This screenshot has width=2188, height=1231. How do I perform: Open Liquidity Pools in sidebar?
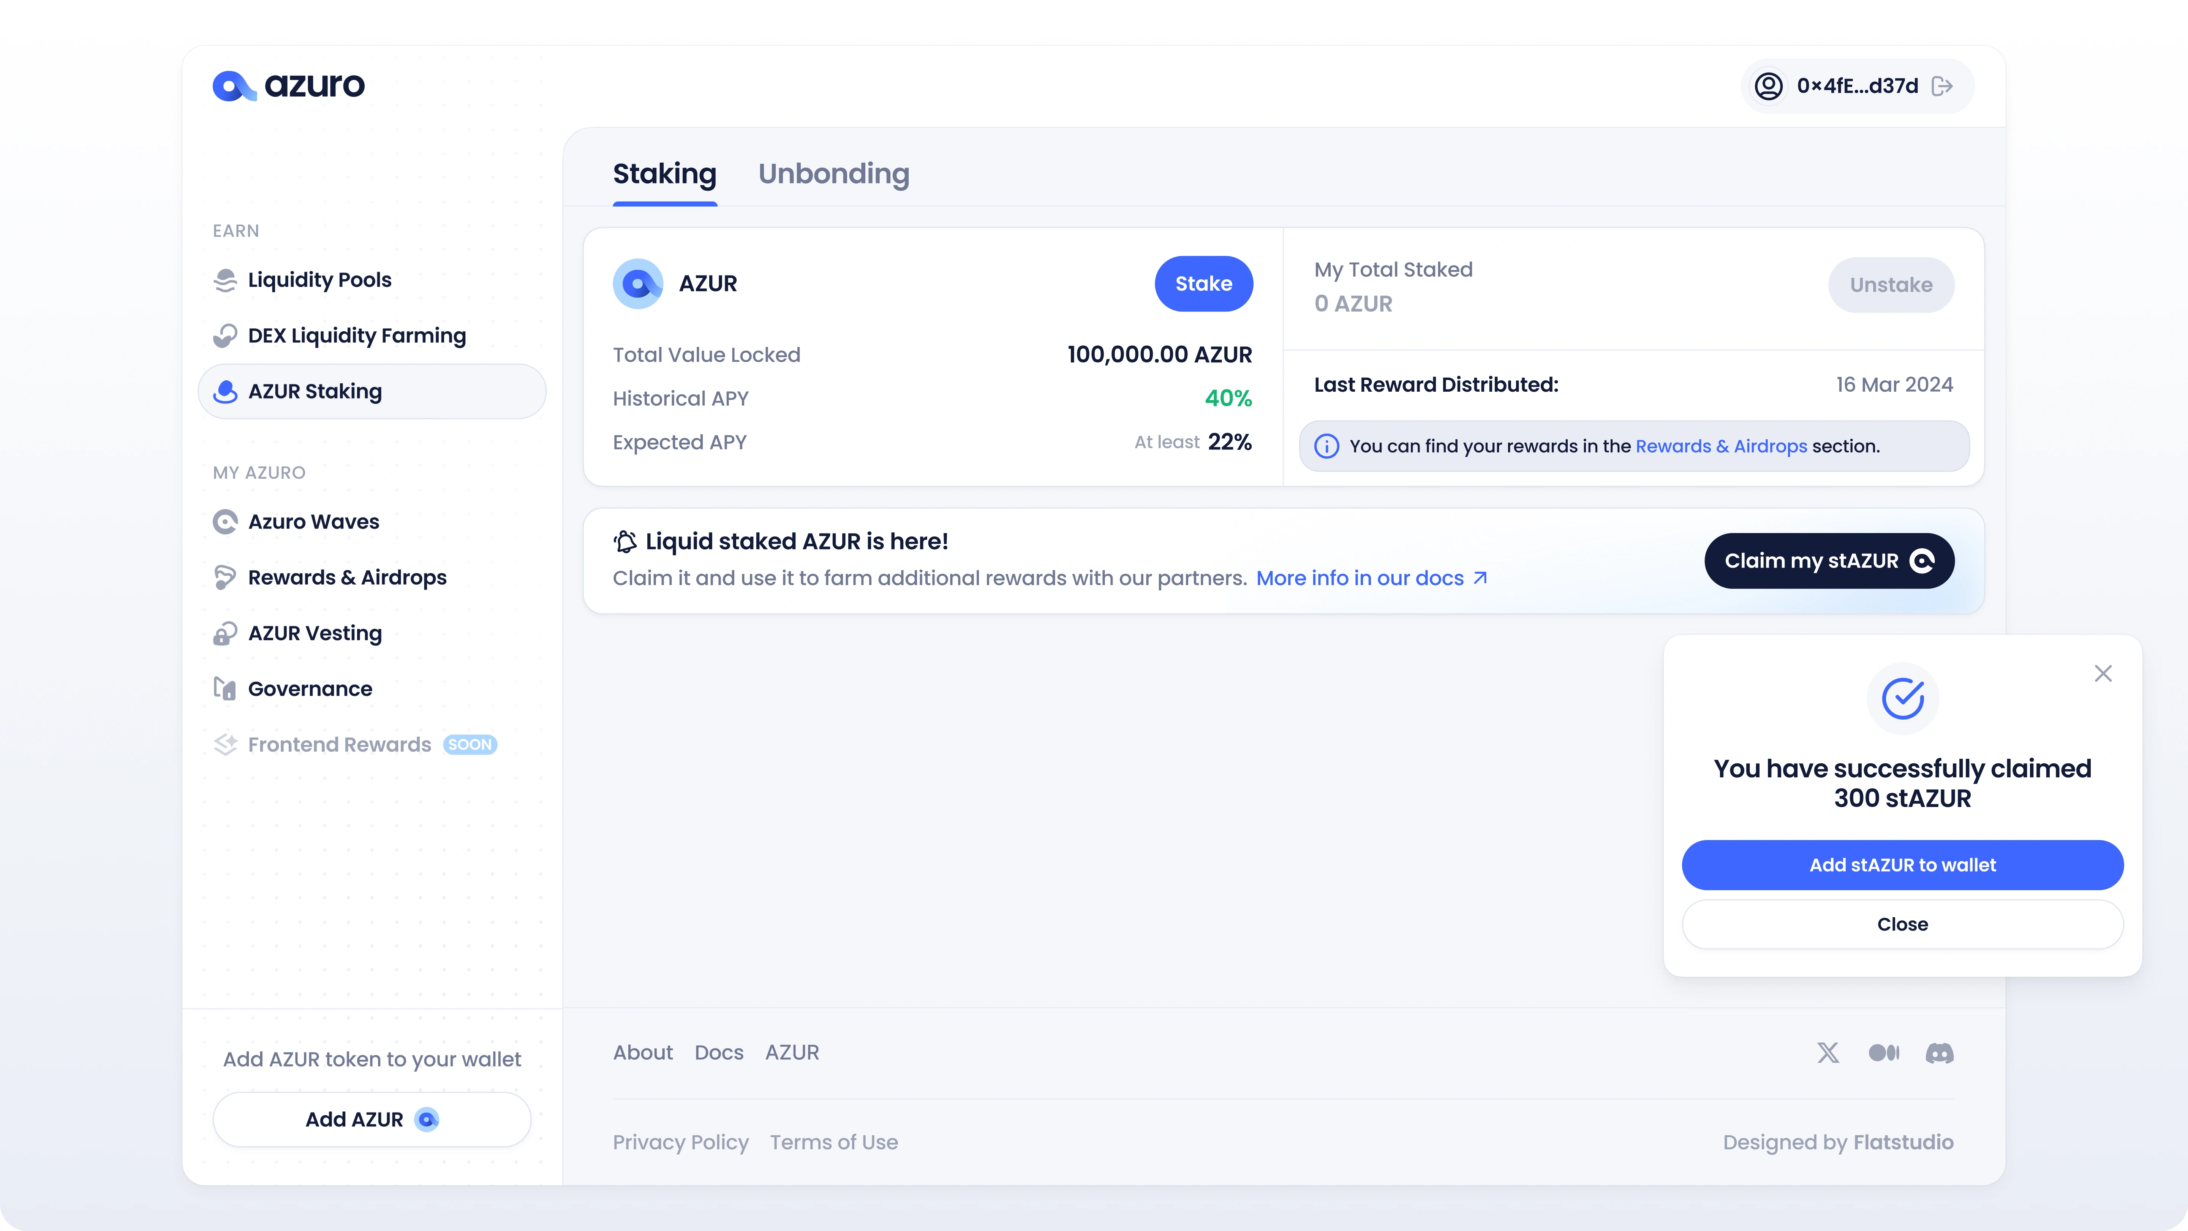click(x=319, y=280)
